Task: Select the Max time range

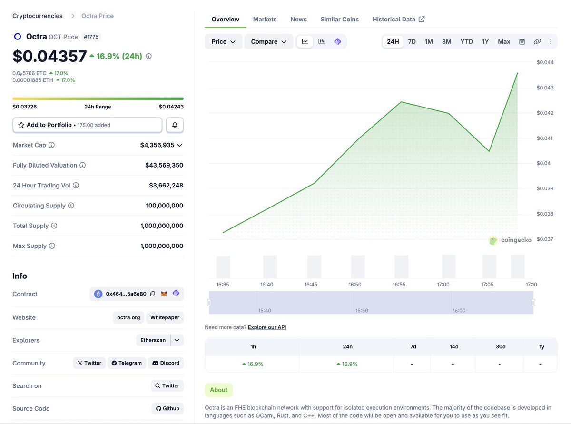Action: tap(504, 41)
